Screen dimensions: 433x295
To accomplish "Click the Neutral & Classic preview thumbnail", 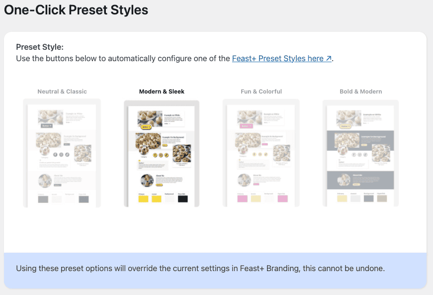I will click(62, 153).
